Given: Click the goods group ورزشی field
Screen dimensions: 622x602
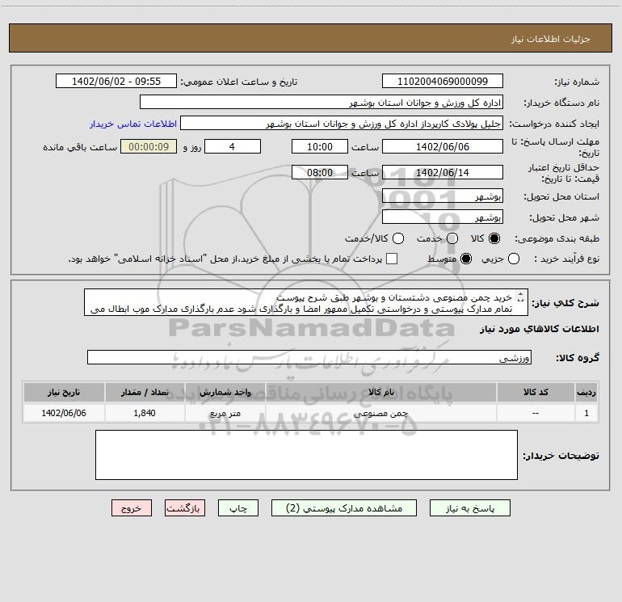Looking at the screenshot, I should [x=309, y=357].
